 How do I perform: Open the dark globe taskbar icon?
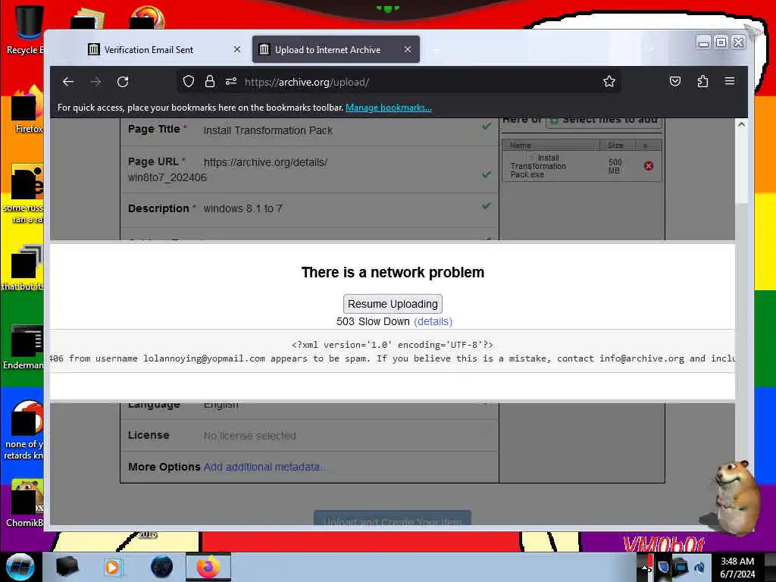161,567
